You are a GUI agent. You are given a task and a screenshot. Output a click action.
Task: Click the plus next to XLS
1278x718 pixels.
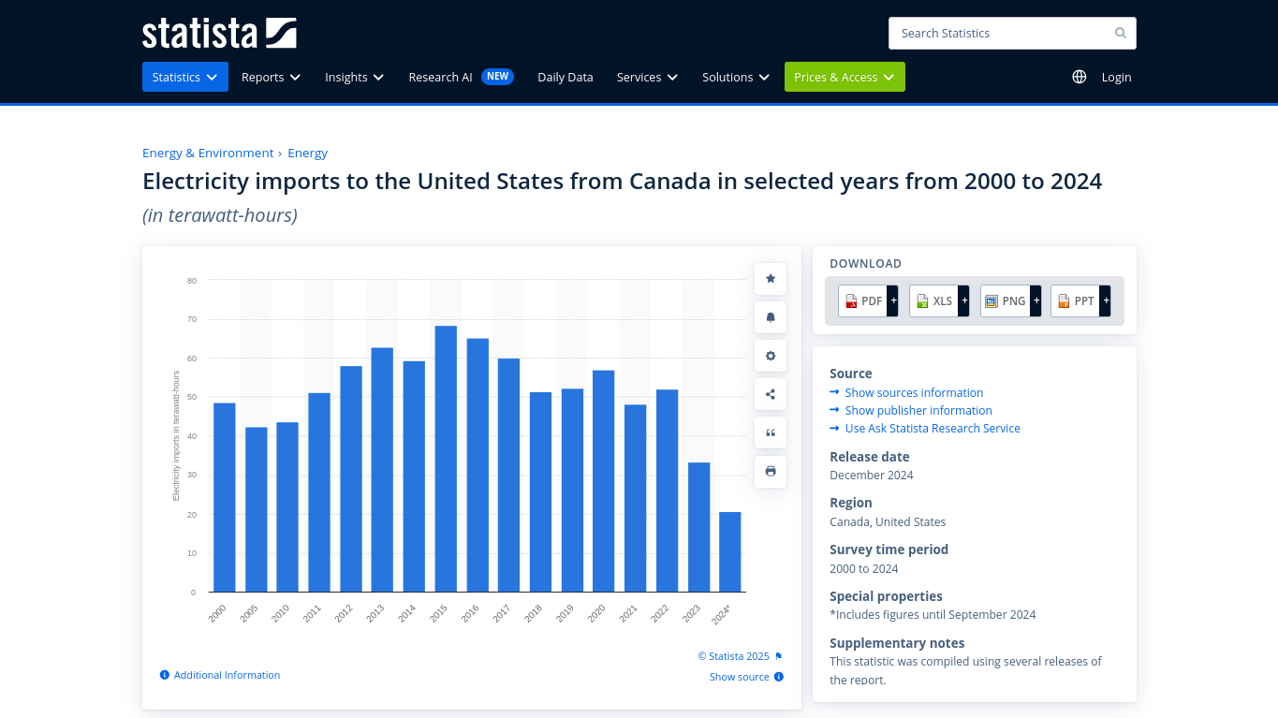964,301
